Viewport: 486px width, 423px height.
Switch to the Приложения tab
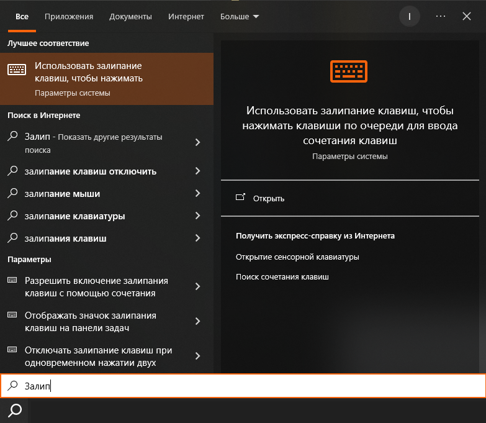pyautogui.click(x=69, y=17)
